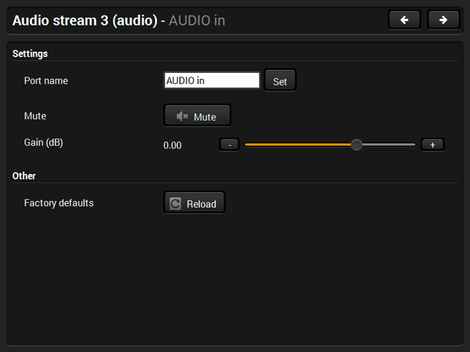Apply port name with Set button
This screenshot has height=352, width=470.
[280, 80]
